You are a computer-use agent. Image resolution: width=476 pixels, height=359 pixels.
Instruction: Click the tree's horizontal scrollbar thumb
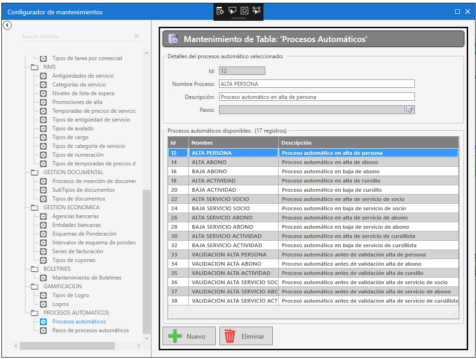68,346
